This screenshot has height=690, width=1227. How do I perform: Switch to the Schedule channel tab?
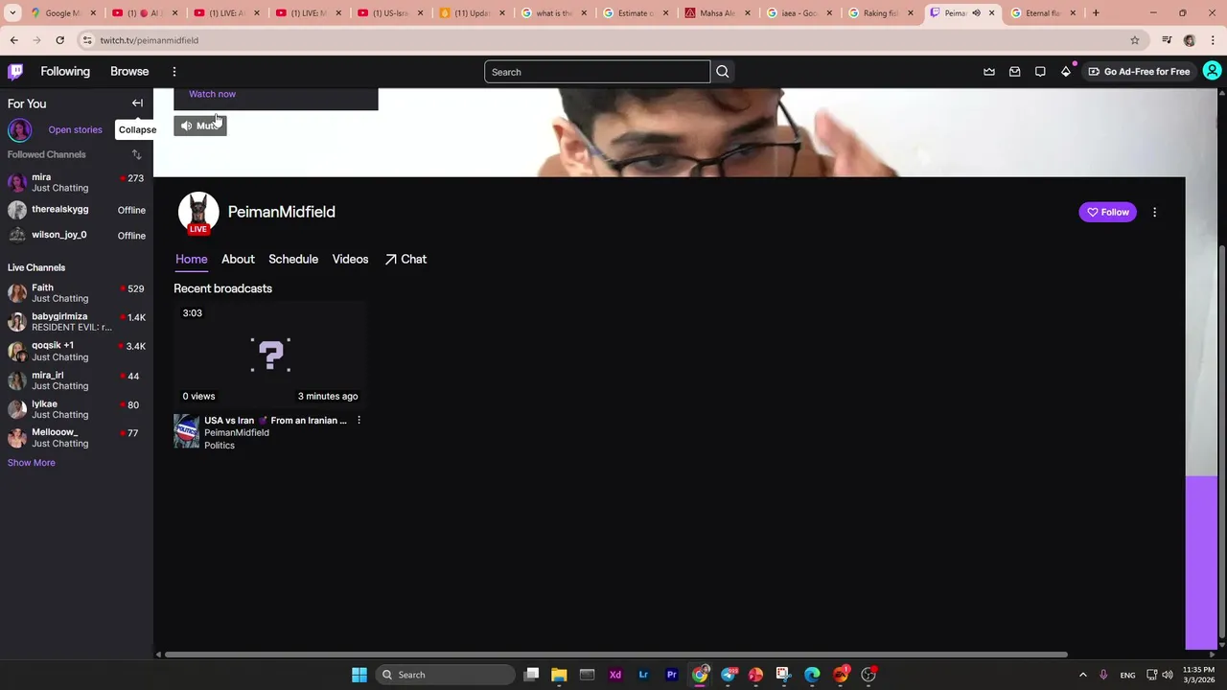(x=293, y=259)
